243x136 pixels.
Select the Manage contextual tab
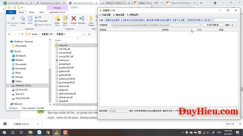point(57,8)
